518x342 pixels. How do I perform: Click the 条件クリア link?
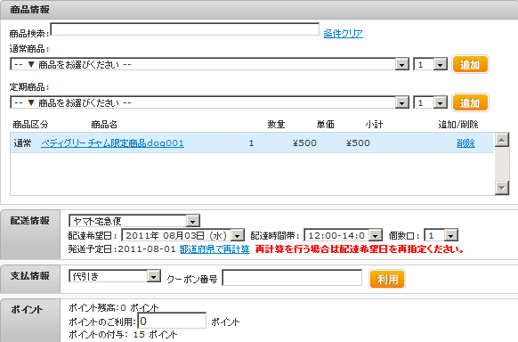pos(343,33)
